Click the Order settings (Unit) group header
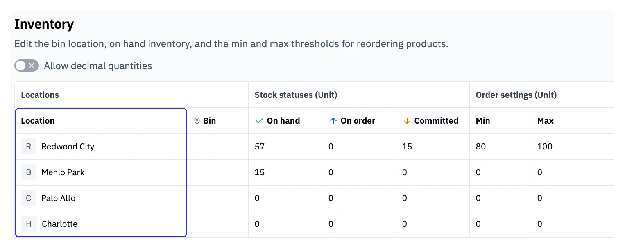This screenshot has height=249, width=625. 516,95
